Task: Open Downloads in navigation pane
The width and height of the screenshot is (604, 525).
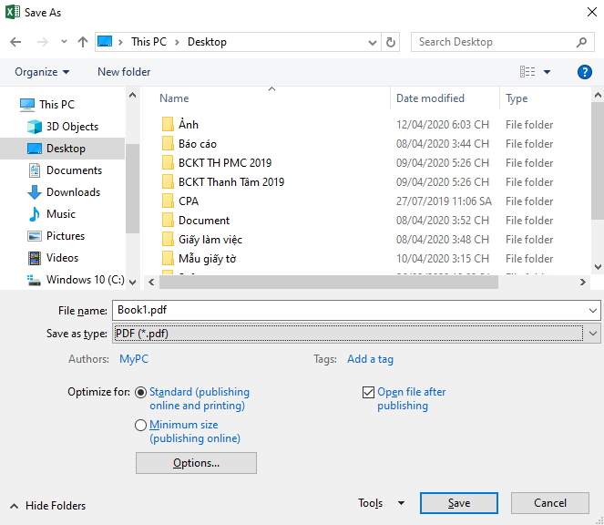Action: 73,192
